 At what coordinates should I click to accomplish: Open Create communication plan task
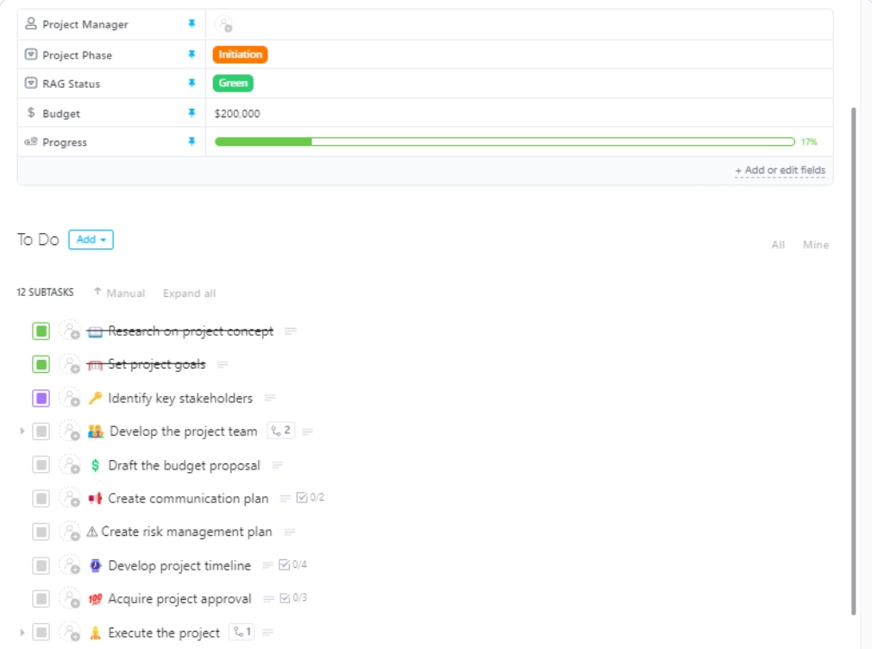pyautogui.click(x=188, y=498)
